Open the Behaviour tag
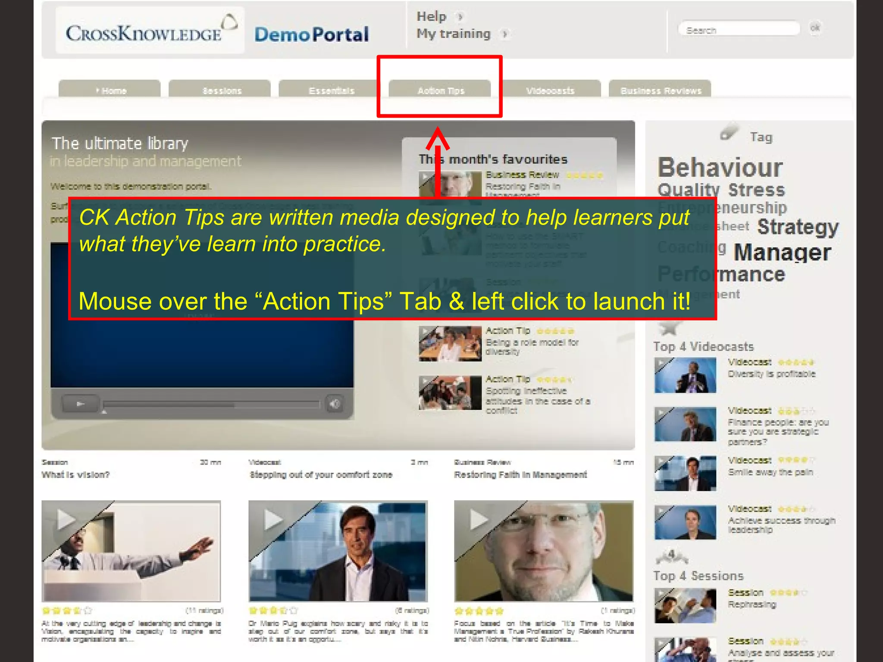This screenshot has width=883, height=662. tap(720, 167)
